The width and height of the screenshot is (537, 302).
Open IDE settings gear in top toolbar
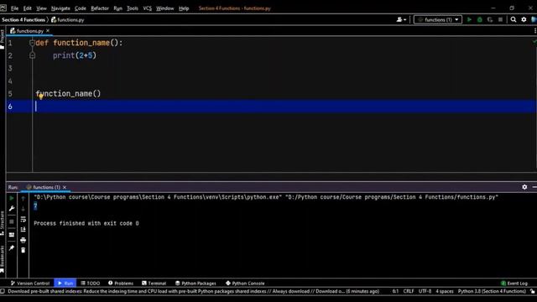tap(524, 20)
